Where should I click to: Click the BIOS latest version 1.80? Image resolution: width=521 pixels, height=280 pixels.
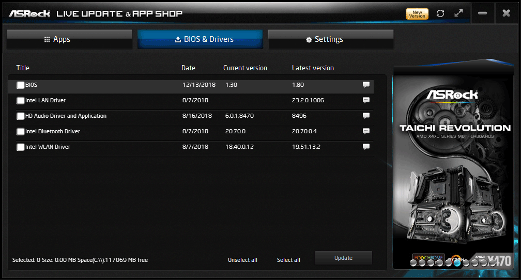click(298, 85)
